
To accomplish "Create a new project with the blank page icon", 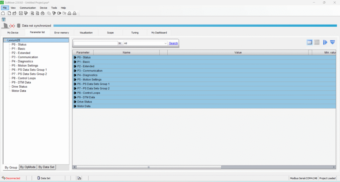I will 9,13.
